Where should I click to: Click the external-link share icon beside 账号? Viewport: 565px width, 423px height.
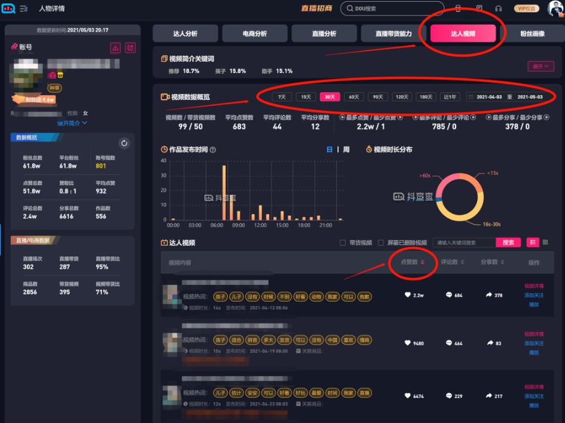pyautogui.click(x=130, y=48)
